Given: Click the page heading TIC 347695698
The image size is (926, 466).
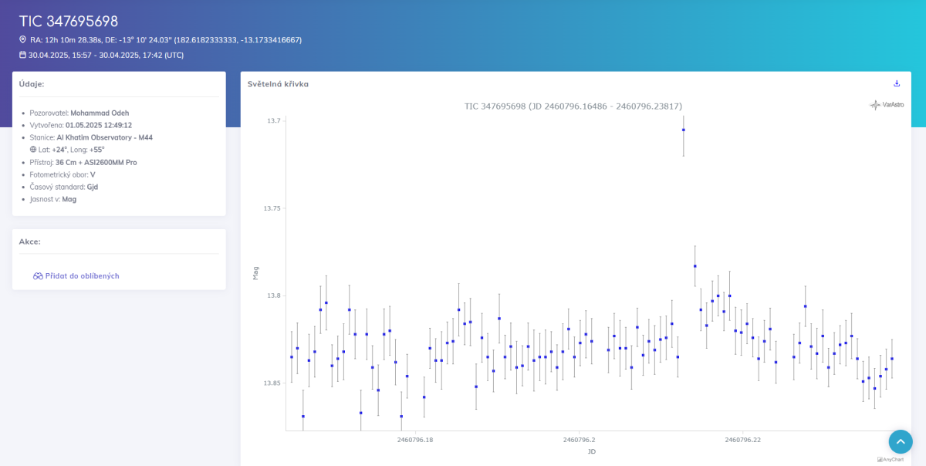Looking at the screenshot, I should [69, 21].
